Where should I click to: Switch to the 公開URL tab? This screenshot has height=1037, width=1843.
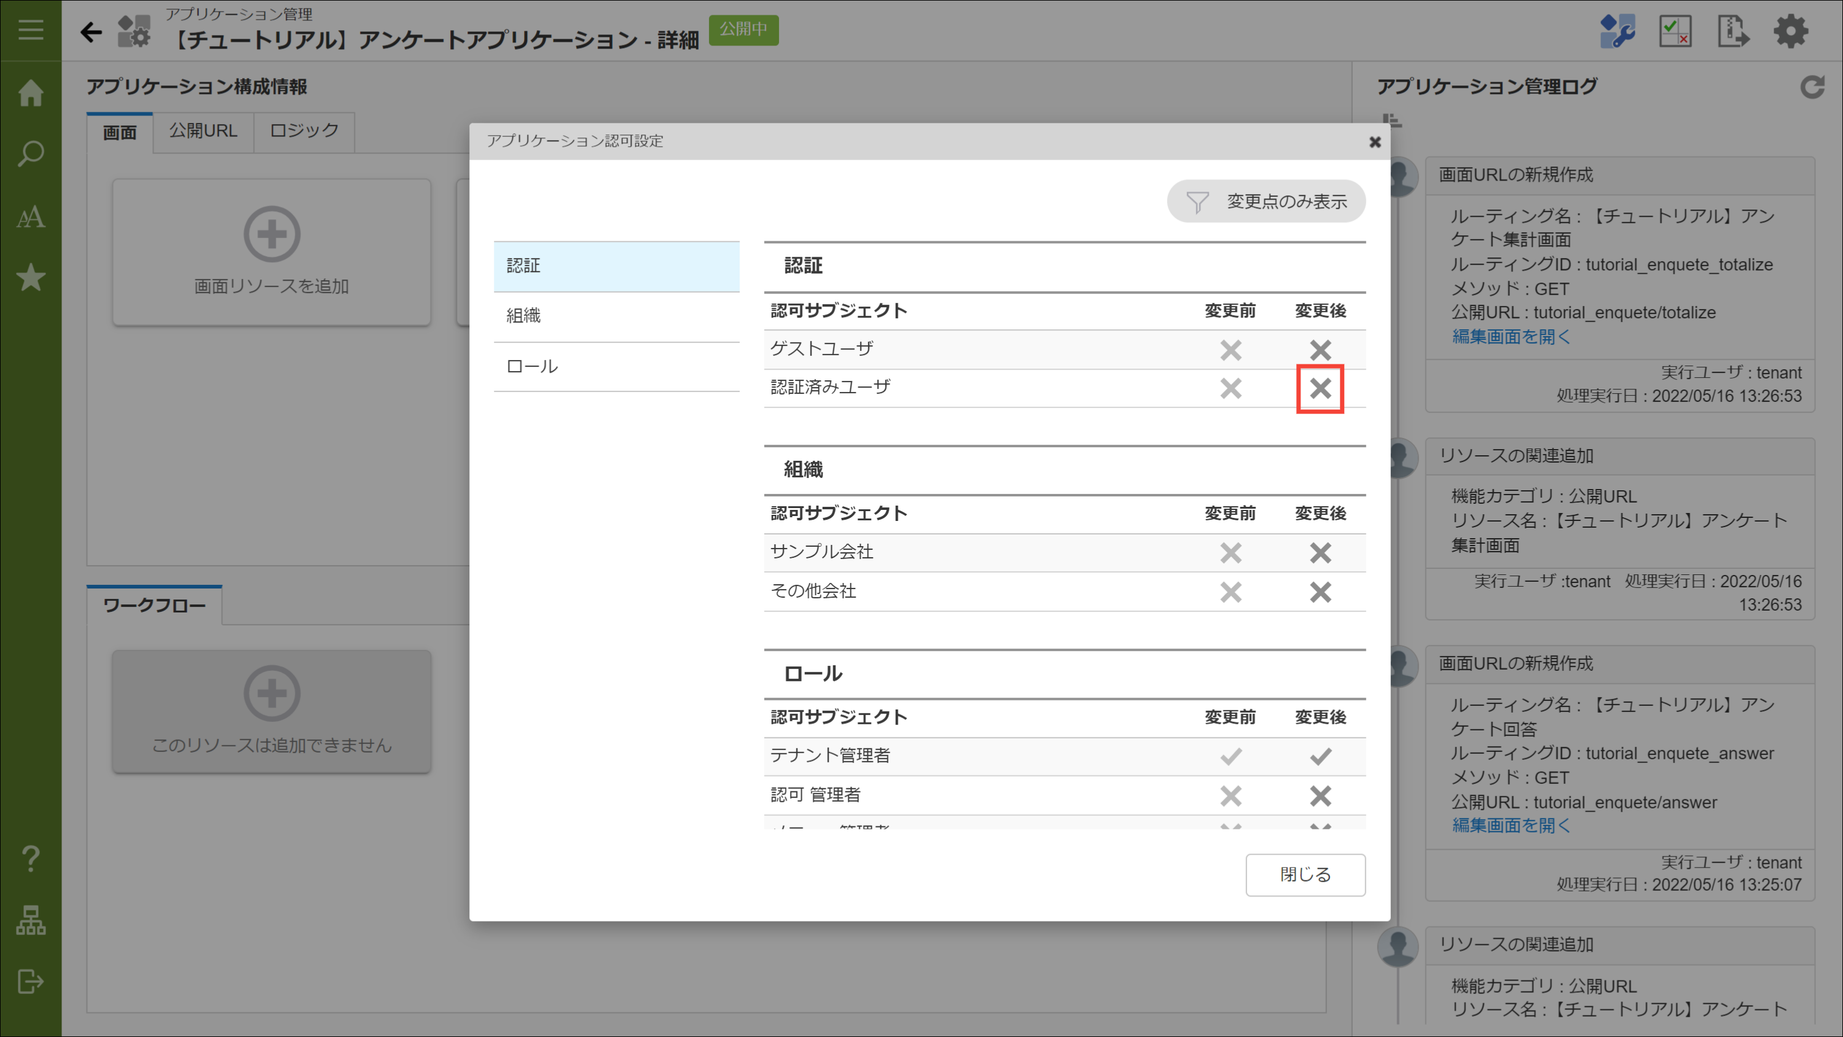tap(203, 131)
